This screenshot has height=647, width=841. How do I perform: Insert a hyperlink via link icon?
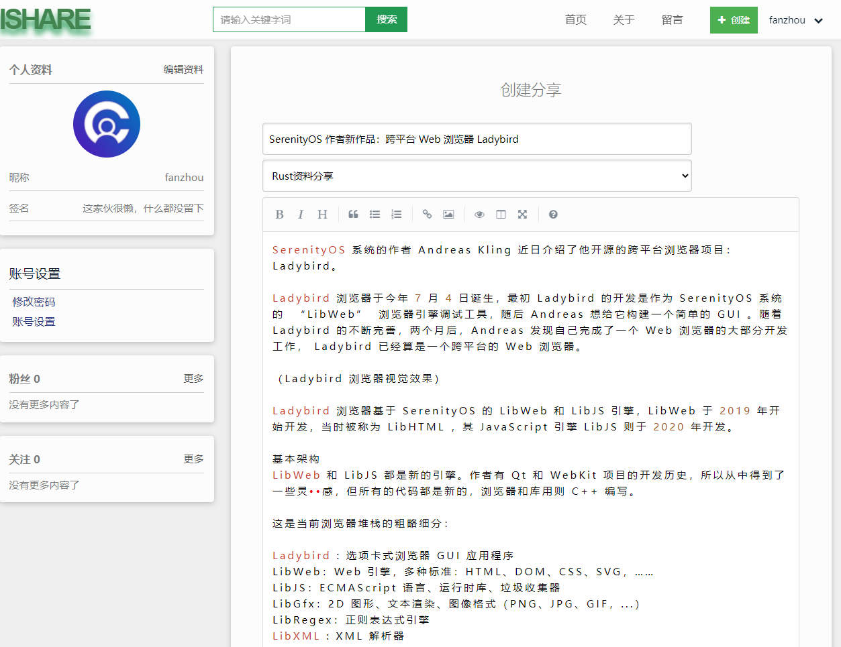(x=427, y=215)
